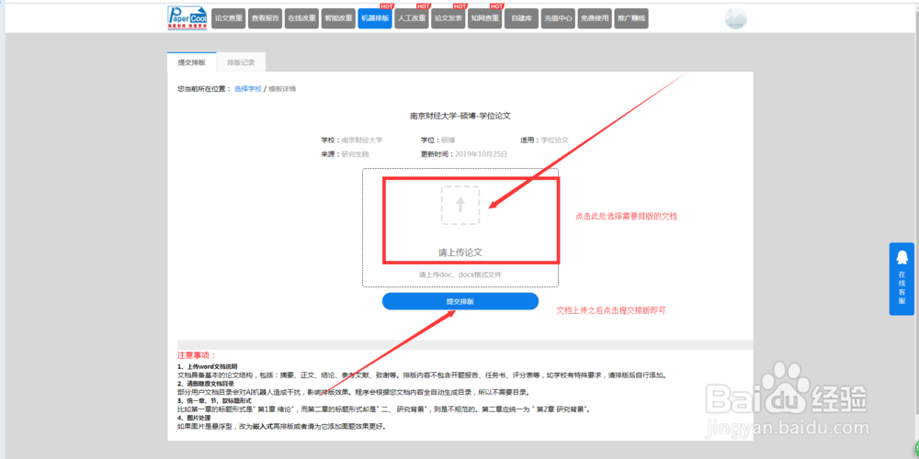The height and width of the screenshot is (459, 919).
Task: Open the 人工改重 menu item
Action: (412, 18)
